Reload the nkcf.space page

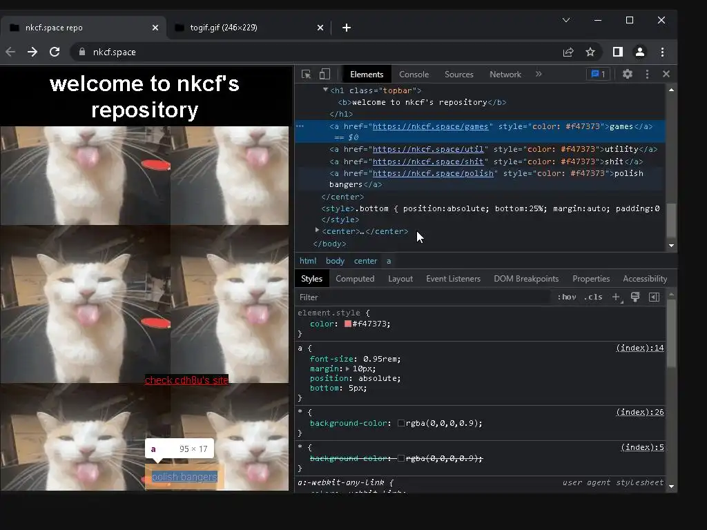(55, 52)
